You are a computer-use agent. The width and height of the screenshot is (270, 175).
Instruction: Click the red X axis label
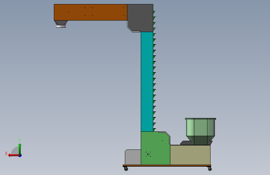pos(6,154)
